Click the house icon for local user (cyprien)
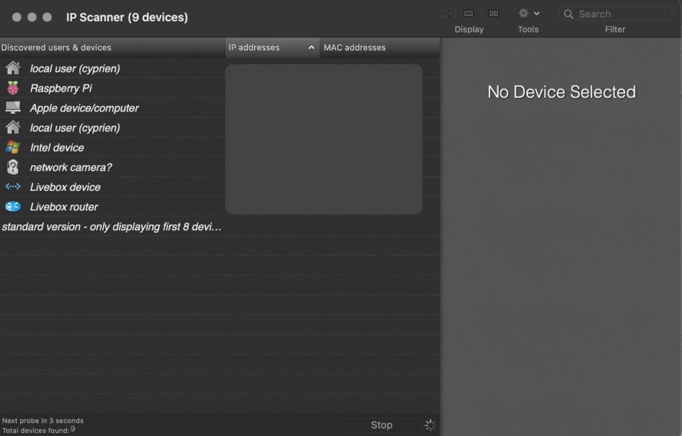The height and width of the screenshot is (436, 682). pyautogui.click(x=13, y=68)
